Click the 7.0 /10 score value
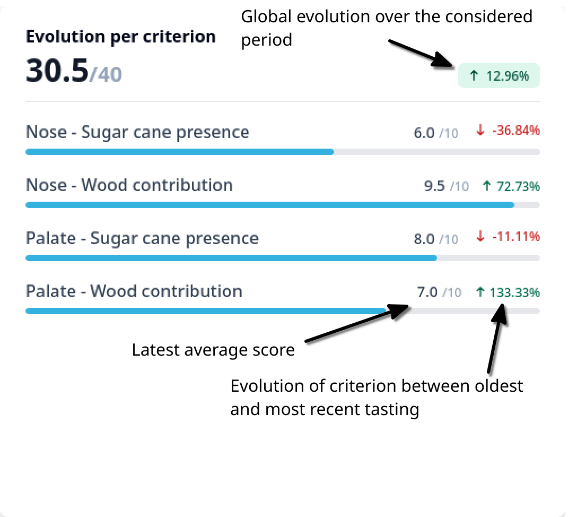Screen dimensions: 577x517 tap(439, 292)
